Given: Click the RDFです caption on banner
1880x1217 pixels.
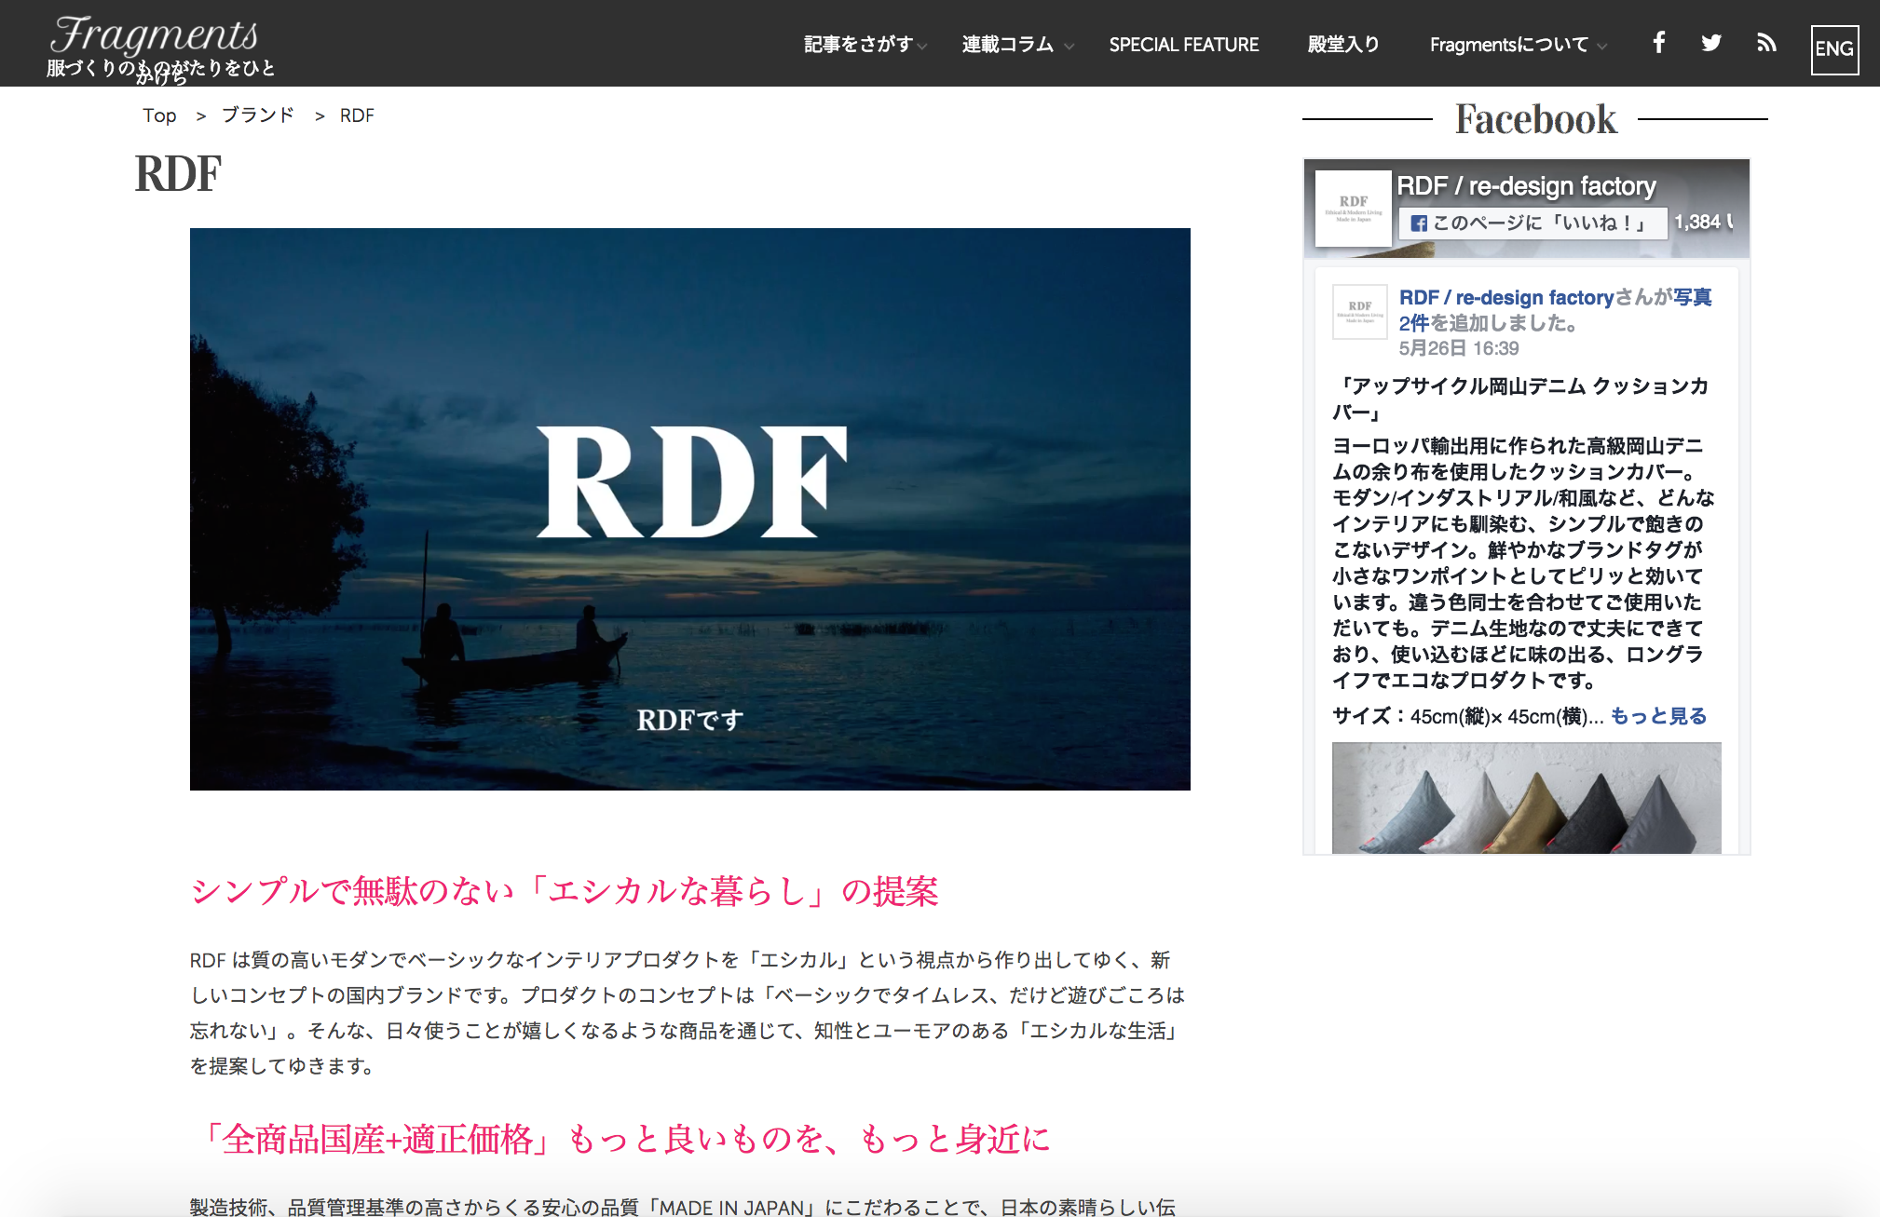Looking at the screenshot, I should click(690, 720).
